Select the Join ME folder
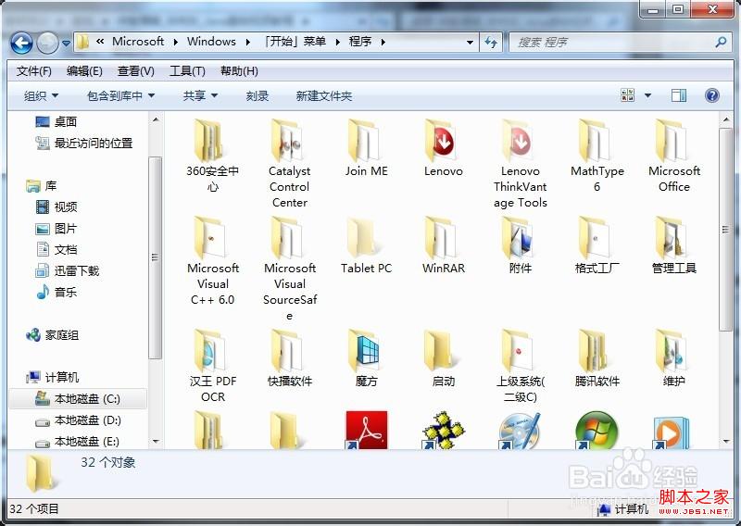 coord(366,148)
